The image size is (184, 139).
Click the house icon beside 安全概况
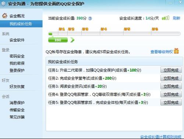coord(5,15)
